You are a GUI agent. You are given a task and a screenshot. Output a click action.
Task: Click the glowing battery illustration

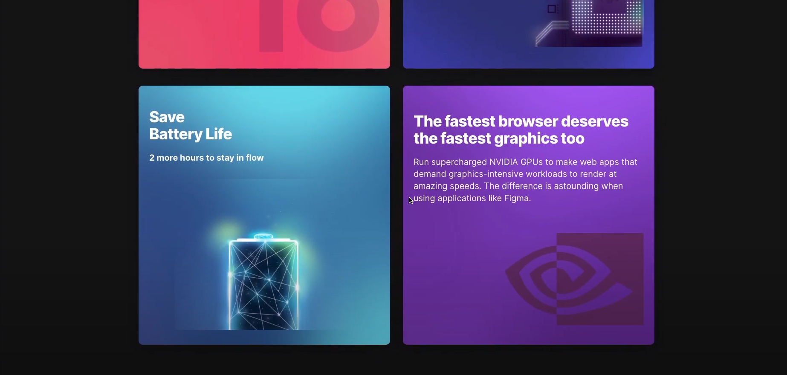(x=264, y=281)
